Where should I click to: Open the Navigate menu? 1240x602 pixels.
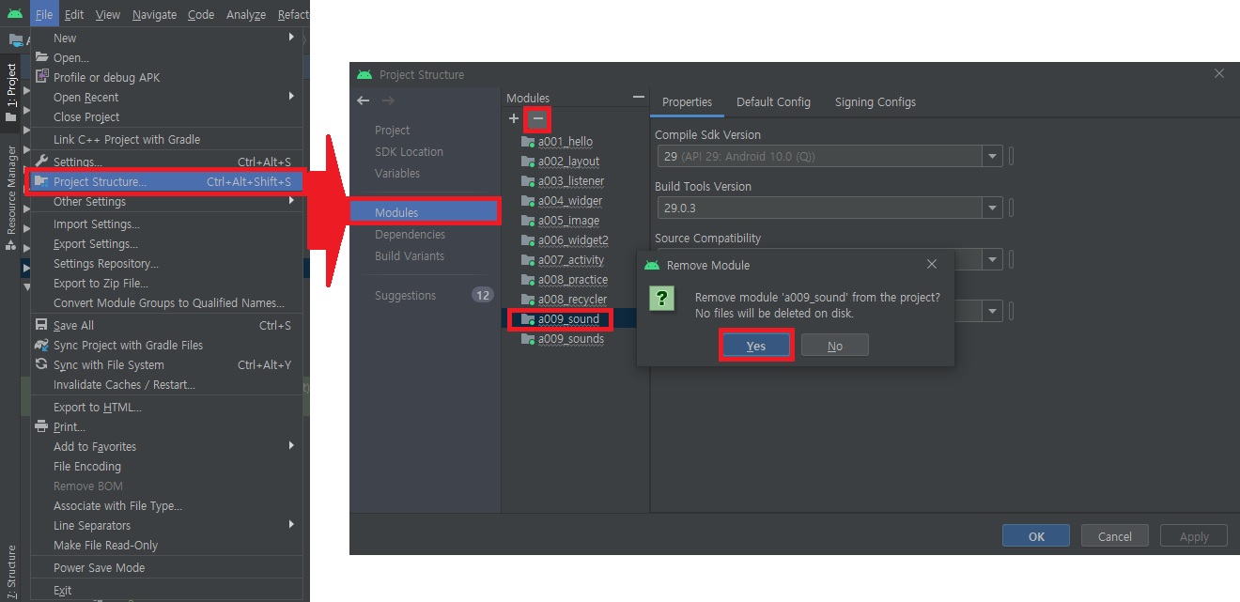click(x=154, y=14)
